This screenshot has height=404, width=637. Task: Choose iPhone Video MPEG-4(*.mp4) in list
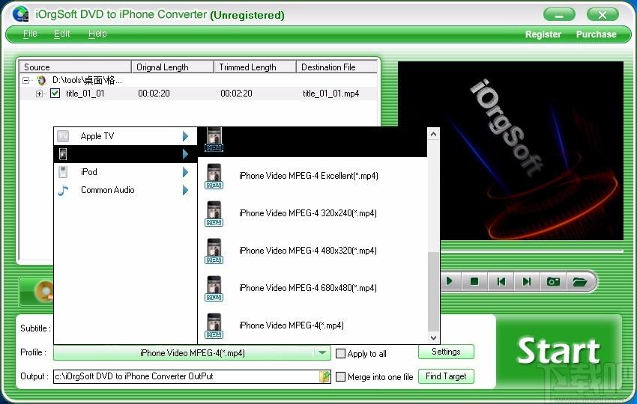[x=313, y=325]
